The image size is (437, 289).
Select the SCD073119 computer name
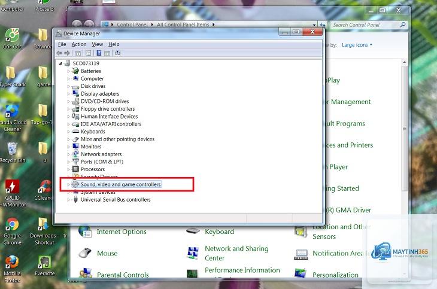click(86, 63)
